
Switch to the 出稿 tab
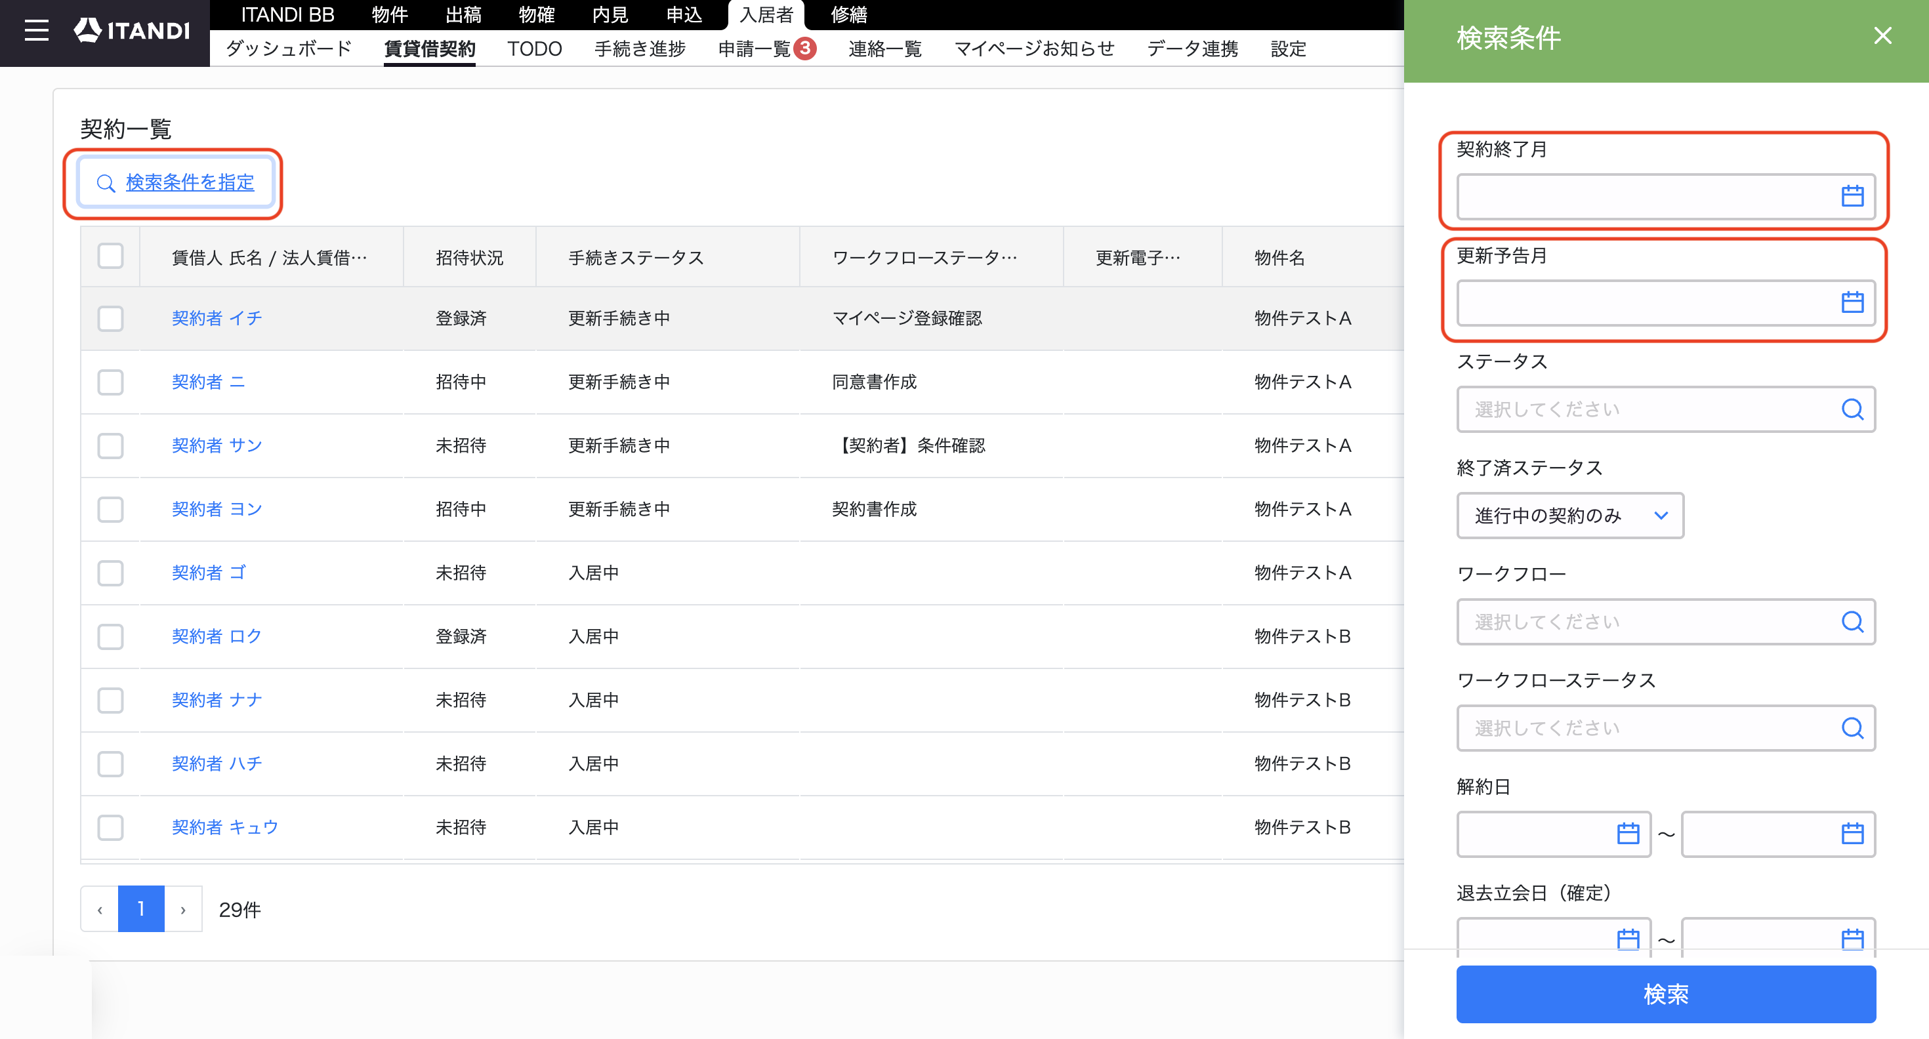point(463,14)
